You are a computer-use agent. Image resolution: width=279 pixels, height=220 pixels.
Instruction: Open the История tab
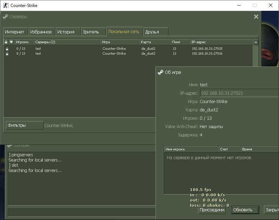pyautogui.click(x=68, y=32)
